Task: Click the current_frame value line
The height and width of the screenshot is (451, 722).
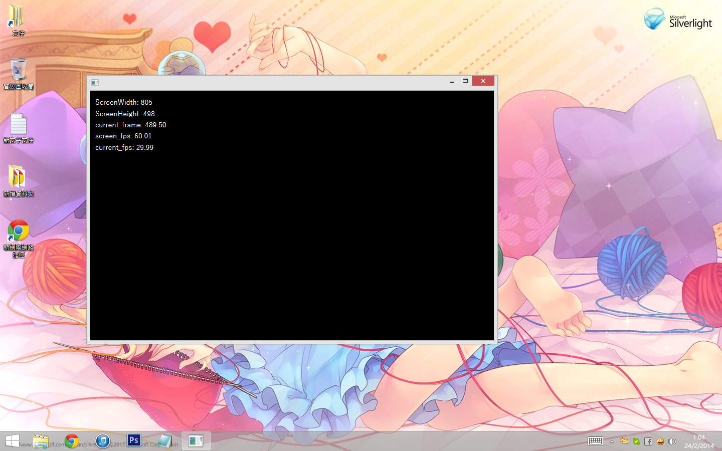Action: (131, 125)
